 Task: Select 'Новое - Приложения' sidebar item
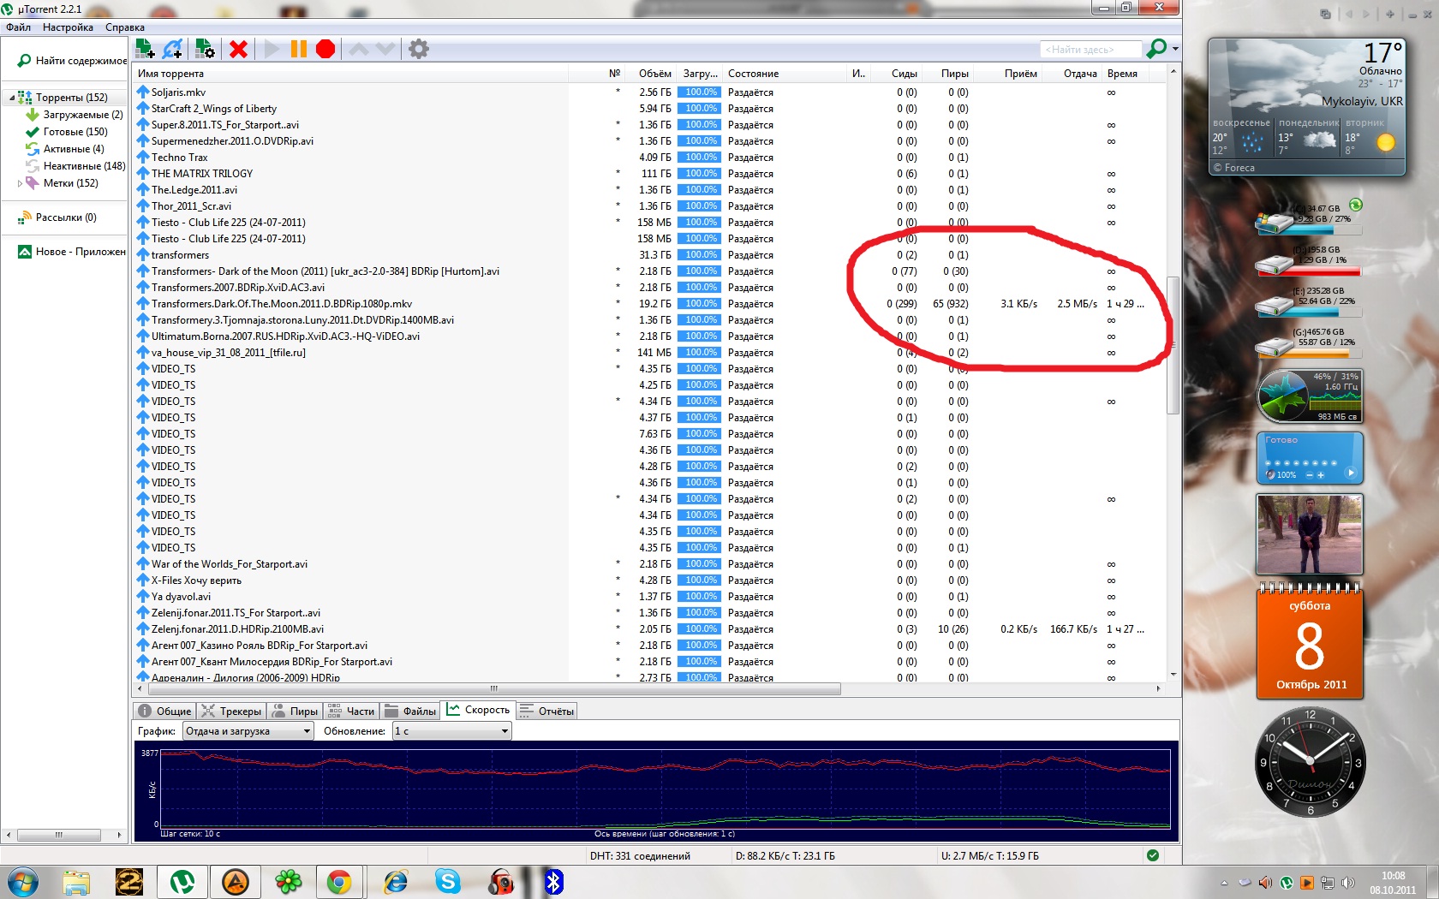point(72,252)
